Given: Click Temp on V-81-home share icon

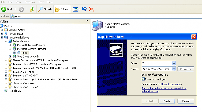Looking at the screenshot, I should [x=10, y=72].
